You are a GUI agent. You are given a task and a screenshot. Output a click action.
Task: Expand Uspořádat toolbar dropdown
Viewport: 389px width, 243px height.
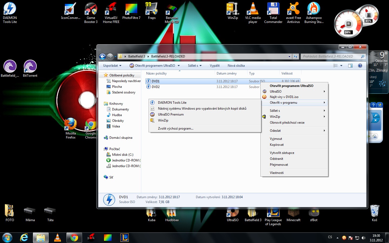coord(112,66)
